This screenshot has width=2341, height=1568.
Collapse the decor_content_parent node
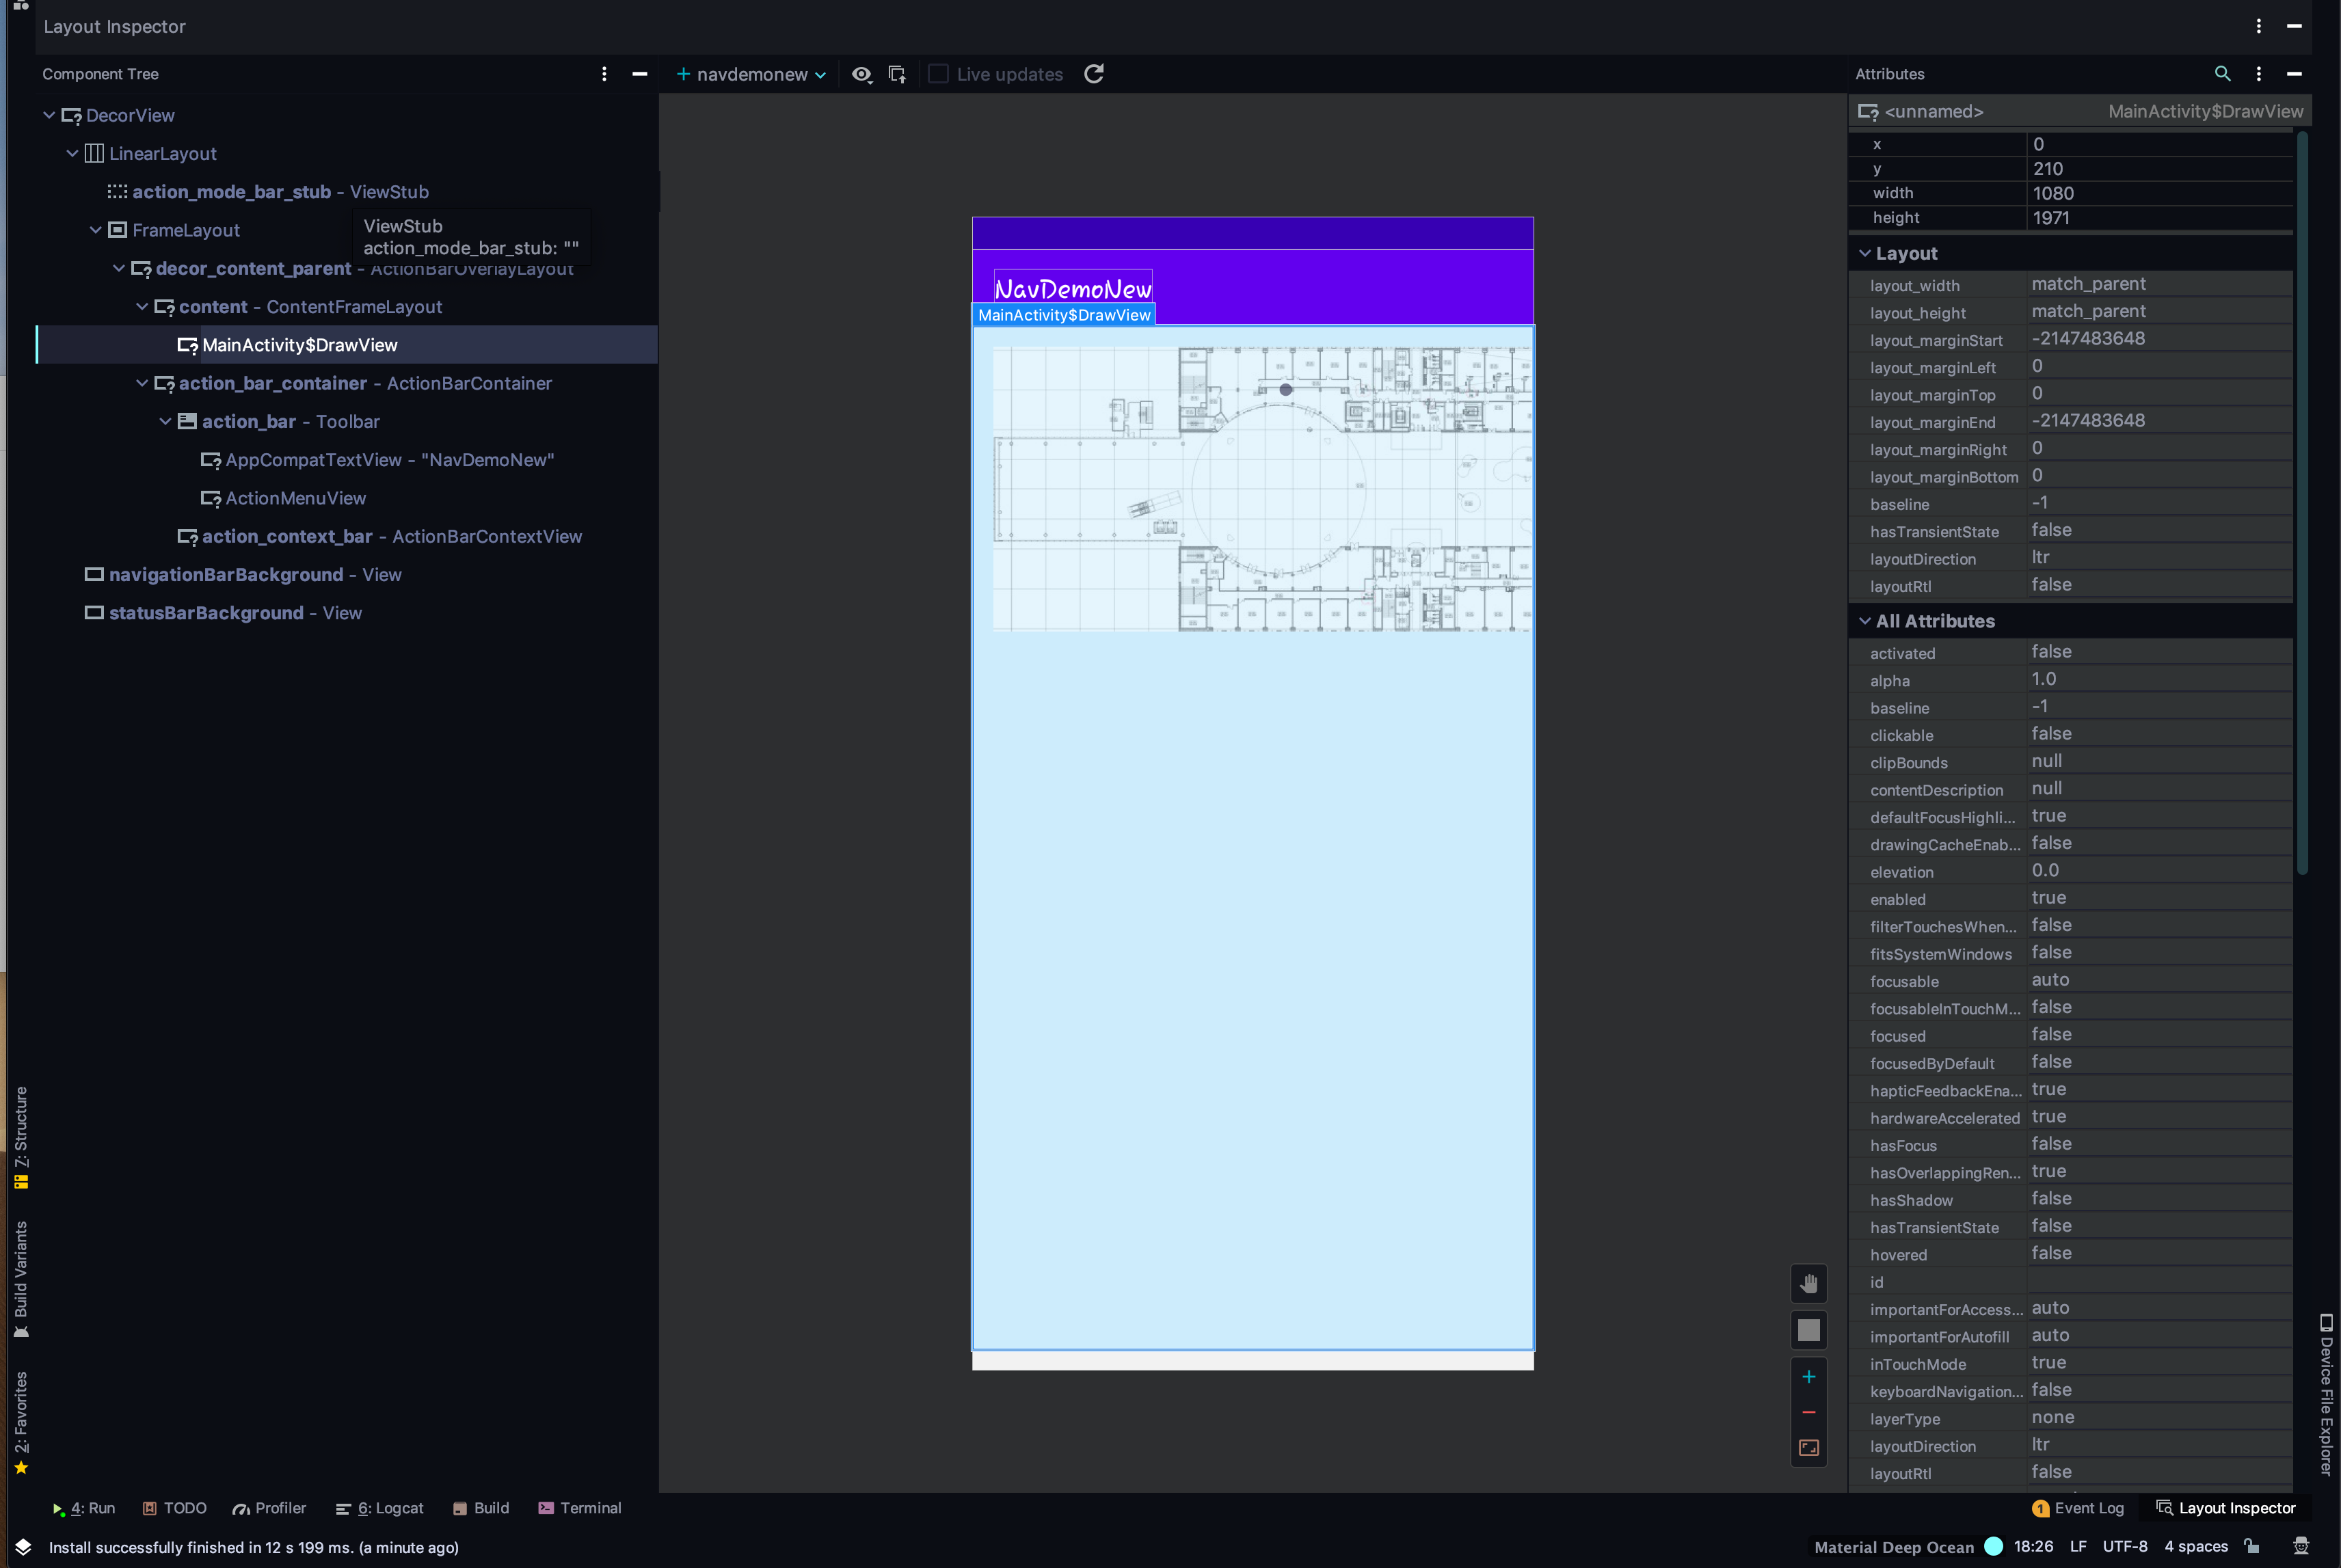click(118, 268)
